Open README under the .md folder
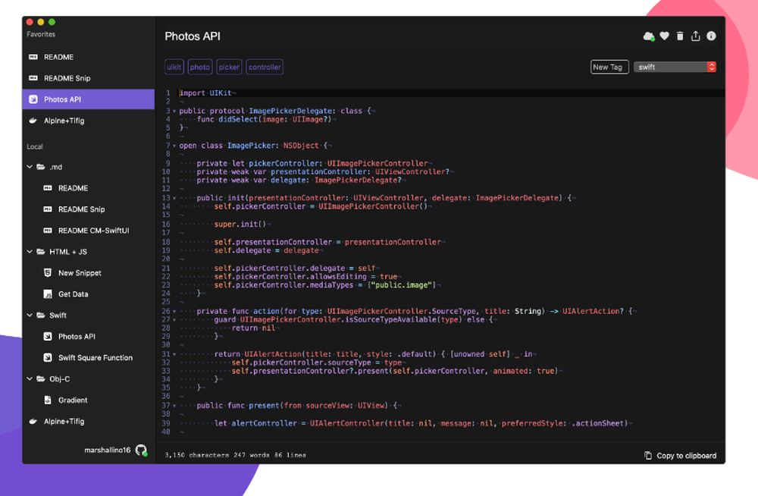 89,188
